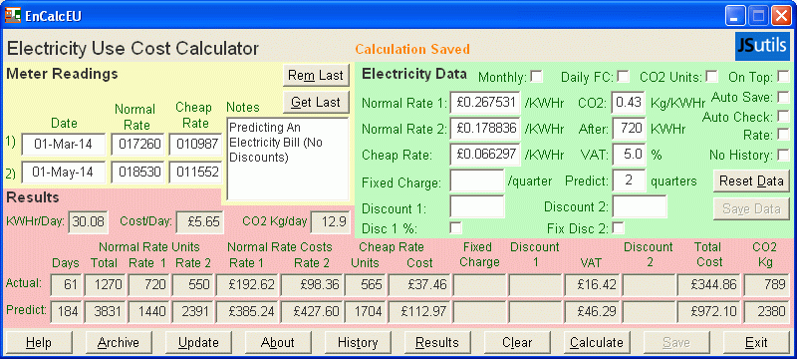Click the 01-Mar-14 date field

(x=64, y=145)
